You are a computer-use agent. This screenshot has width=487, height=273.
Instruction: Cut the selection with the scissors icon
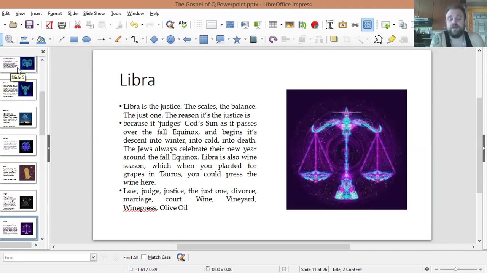coord(78,25)
